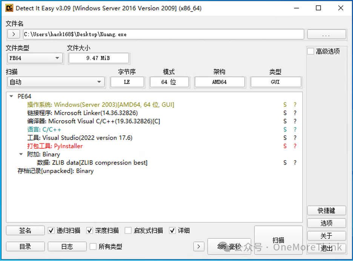
Task: Click the ? mark on the 工具 row
Action: (295, 138)
